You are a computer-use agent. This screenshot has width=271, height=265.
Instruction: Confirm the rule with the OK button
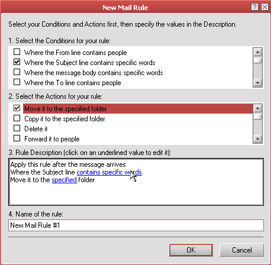(191, 250)
